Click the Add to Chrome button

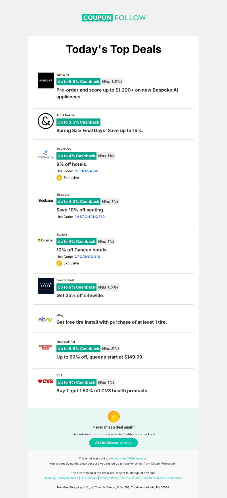click(x=113, y=443)
